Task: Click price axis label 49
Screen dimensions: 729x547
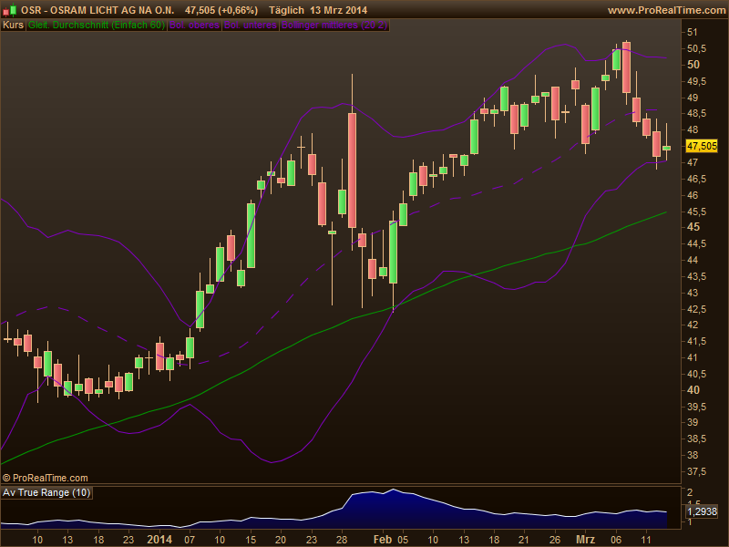Action: pos(693,98)
